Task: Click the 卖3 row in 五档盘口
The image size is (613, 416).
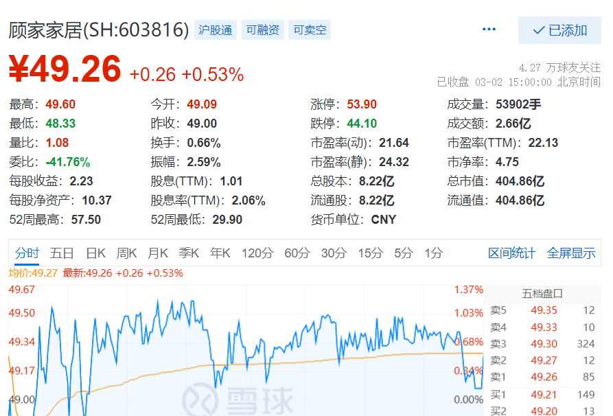Action: click(x=542, y=344)
